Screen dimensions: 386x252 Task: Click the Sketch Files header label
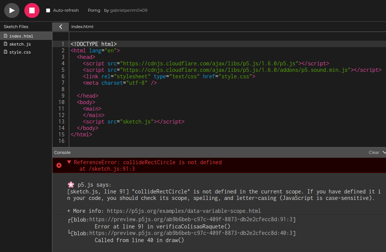[x=16, y=27]
